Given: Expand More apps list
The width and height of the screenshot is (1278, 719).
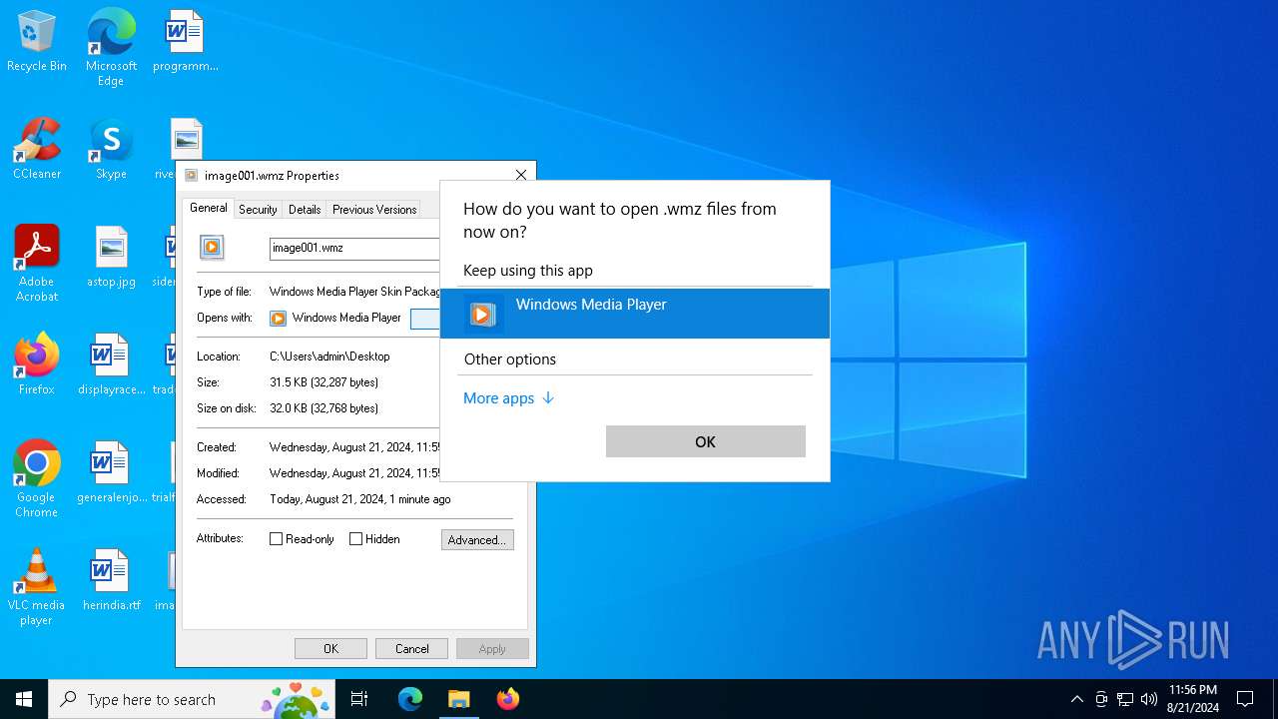Looking at the screenshot, I should click(508, 398).
